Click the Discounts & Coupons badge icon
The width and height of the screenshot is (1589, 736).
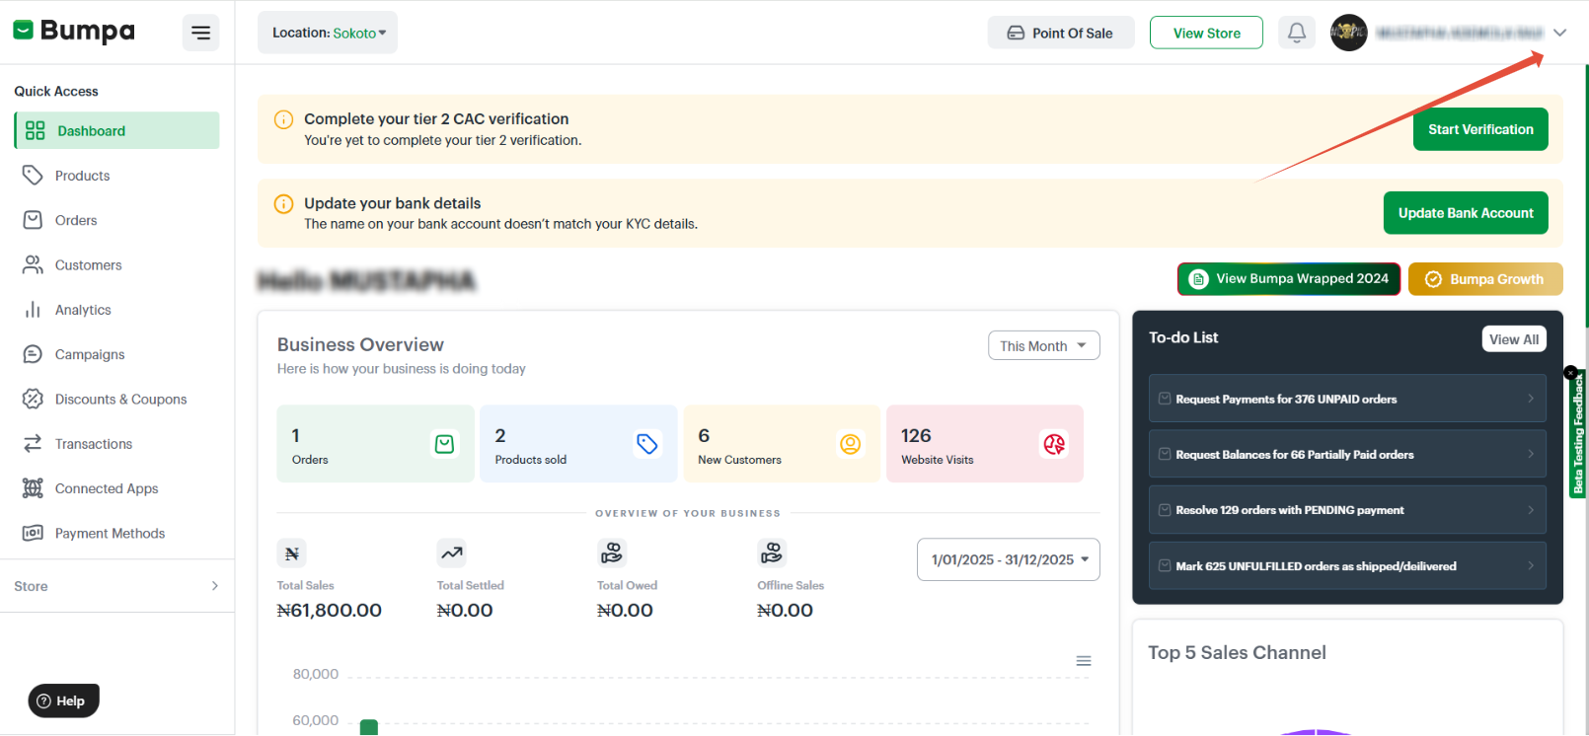click(33, 399)
